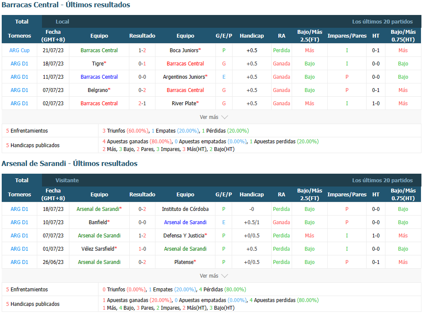The height and width of the screenshot is (314, 424).
Task: Click 'Ganada' in the Banfield row
Action: [x=281, y=222]
